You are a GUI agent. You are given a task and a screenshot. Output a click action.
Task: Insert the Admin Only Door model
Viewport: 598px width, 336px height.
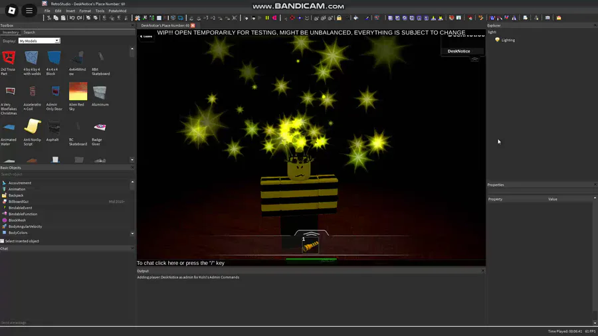click(54, 98)
